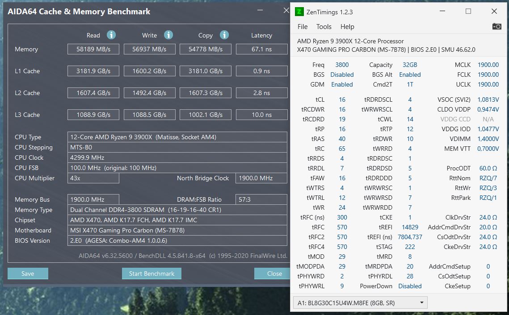
Task: Click PowerDown Disabled value
Action: 410,286
